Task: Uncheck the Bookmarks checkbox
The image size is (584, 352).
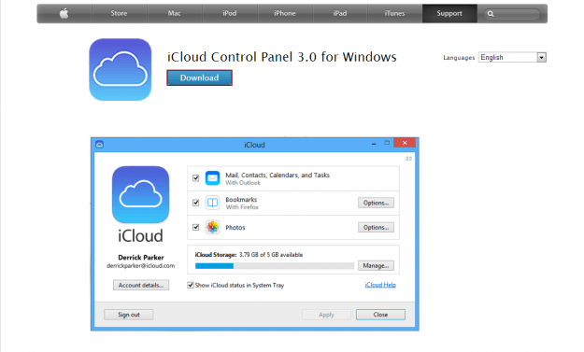Action: [196, 203]
